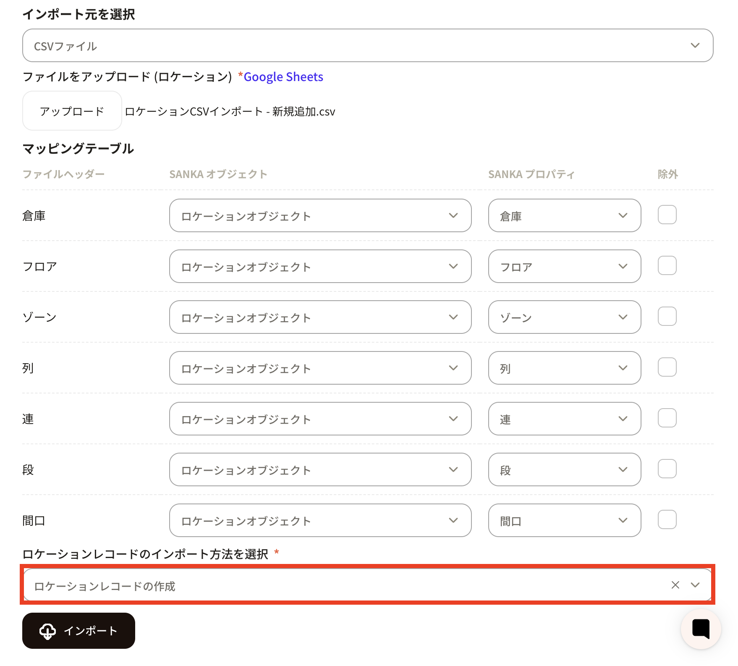Image resolution: width=738 pixels, height=666 pixels.
Task: Enable exclude checkbox for 列 row
Action: pos(667,367)
